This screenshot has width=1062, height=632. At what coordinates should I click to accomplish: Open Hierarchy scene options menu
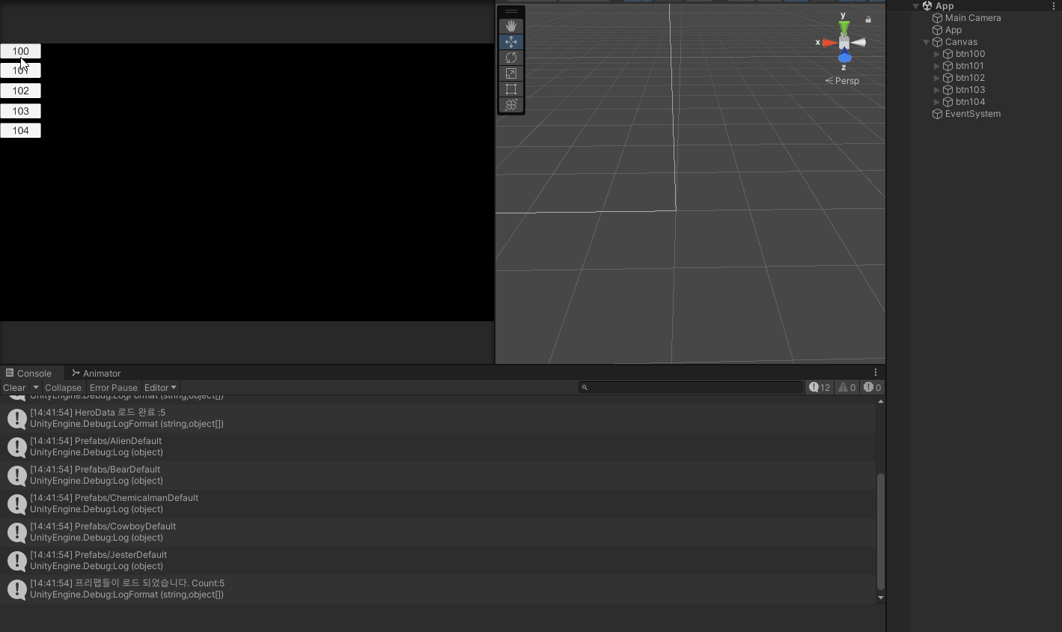click(1054, 6)
